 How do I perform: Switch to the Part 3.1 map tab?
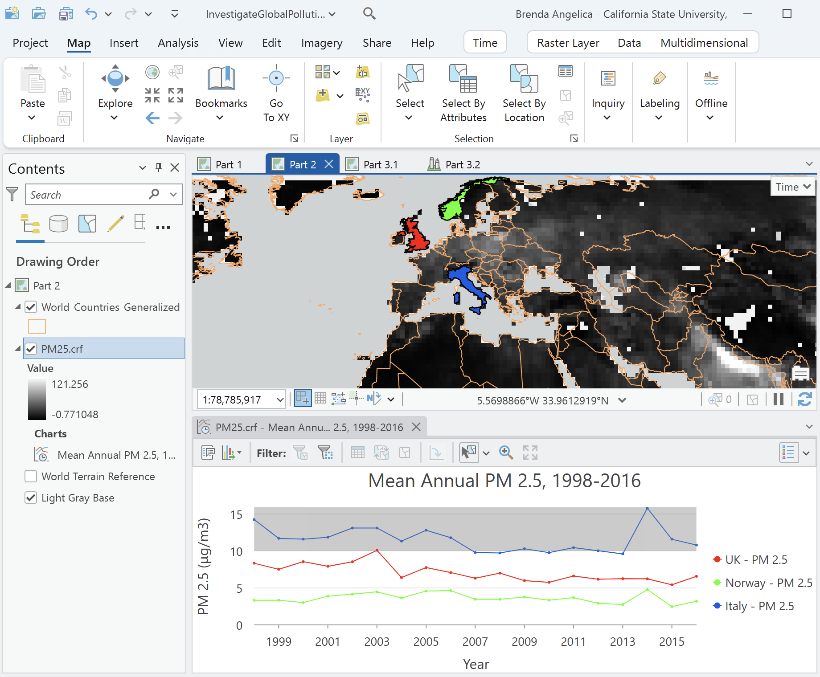tap(373, 164)
